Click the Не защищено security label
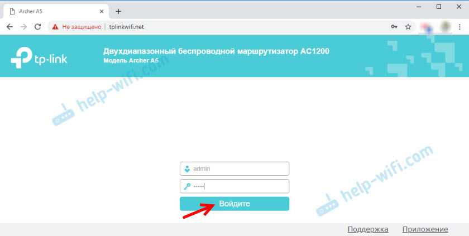The width and height of the screenshot is (469, 236). coord(82,27)
